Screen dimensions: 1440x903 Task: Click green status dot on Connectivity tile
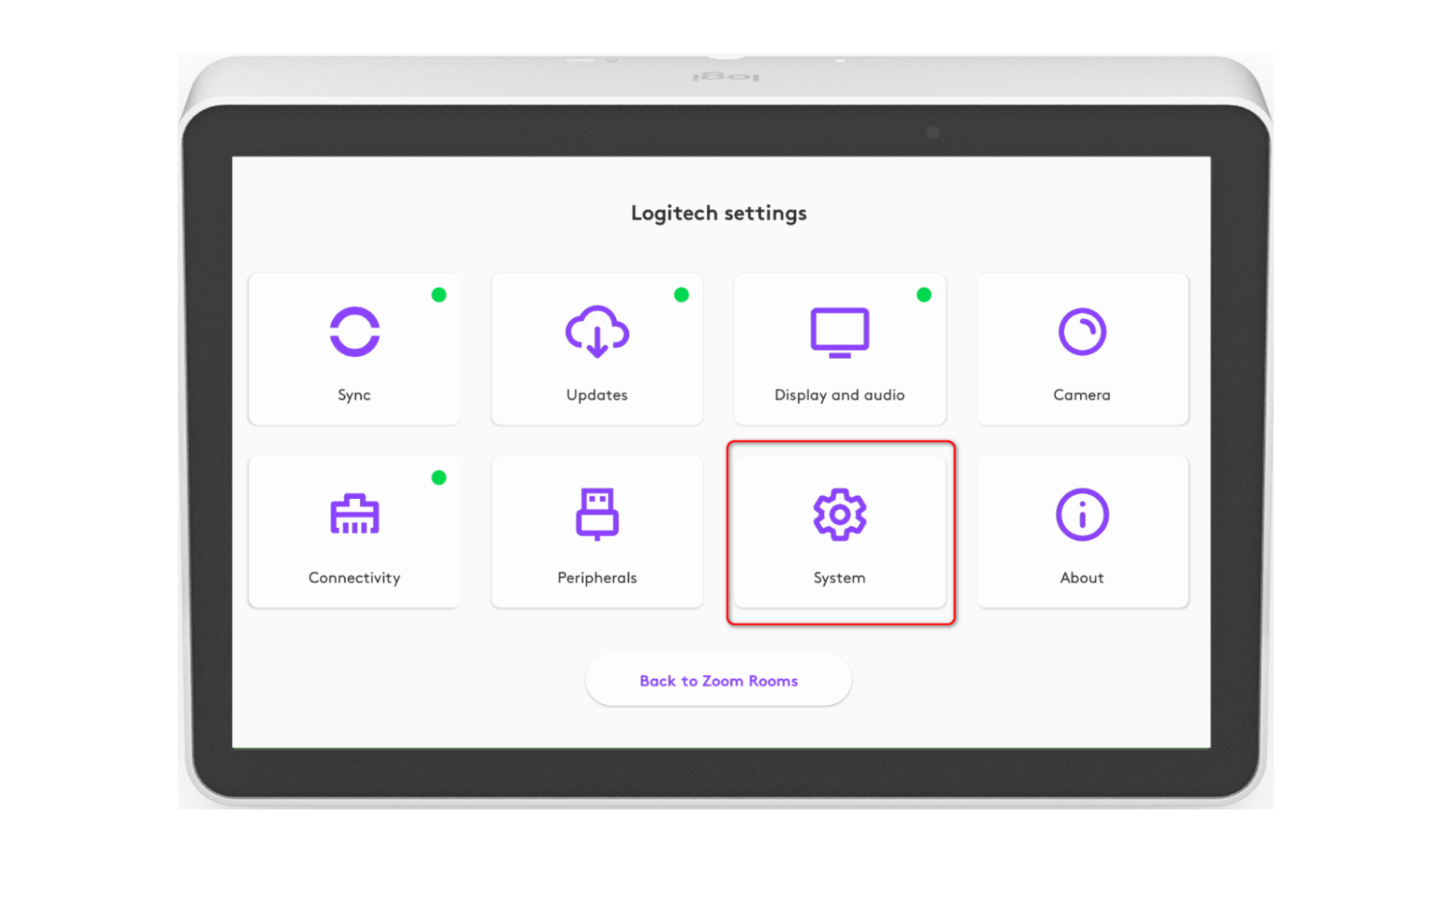[439, 477]
